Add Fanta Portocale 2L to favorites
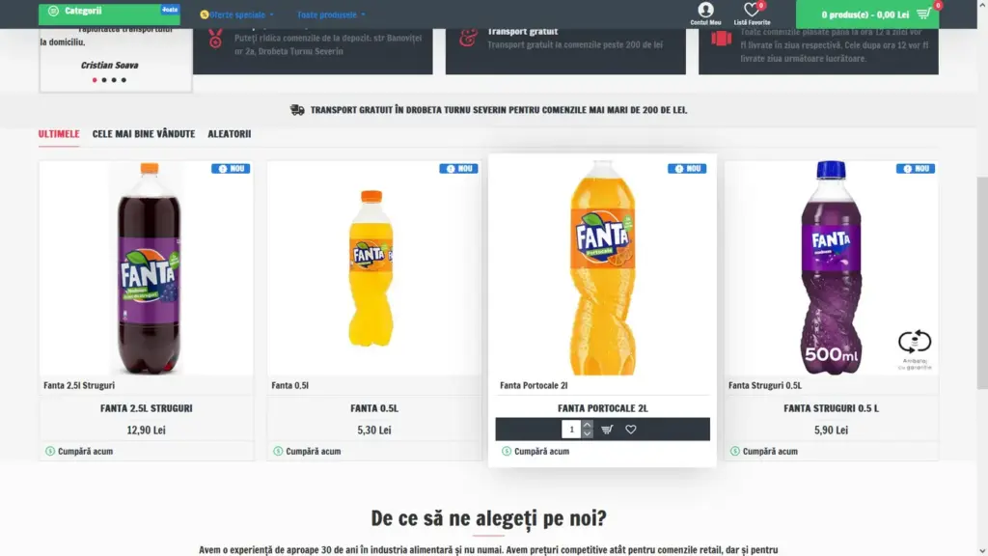Image resolution: width=988 pixels, height=556 pixels. (631, 430)
